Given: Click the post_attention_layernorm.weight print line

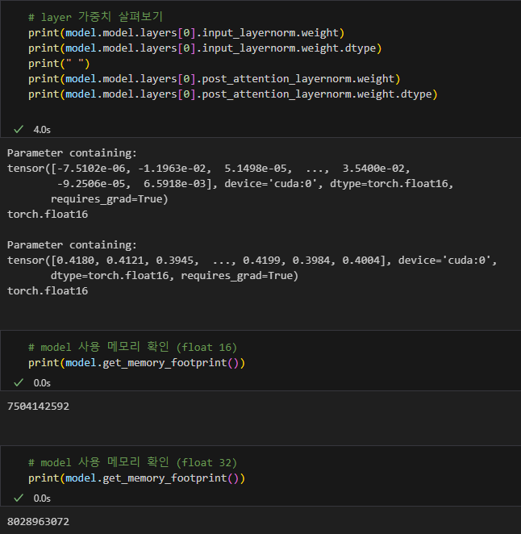Looking at the screenshot, I should [215, 79].
